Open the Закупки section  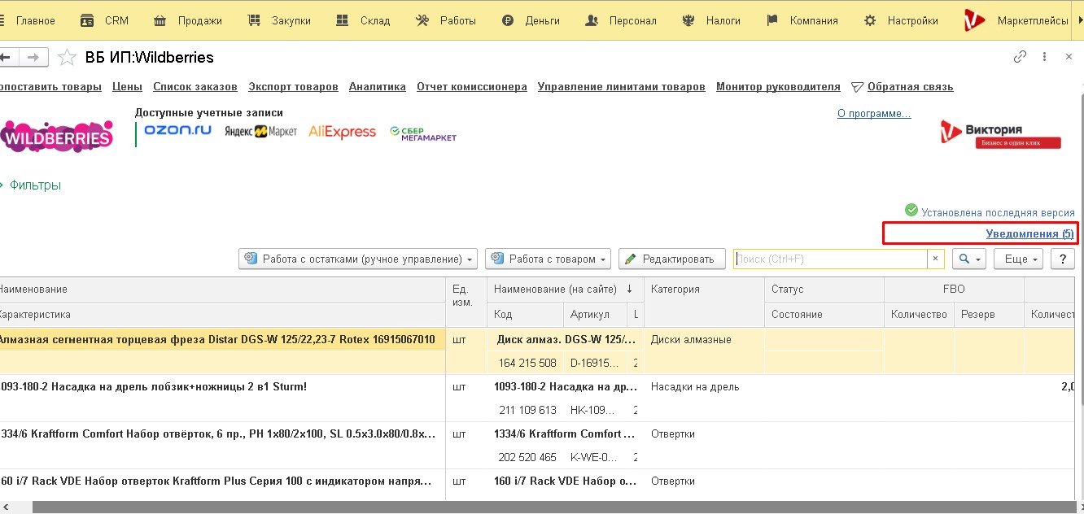point(278,20)
